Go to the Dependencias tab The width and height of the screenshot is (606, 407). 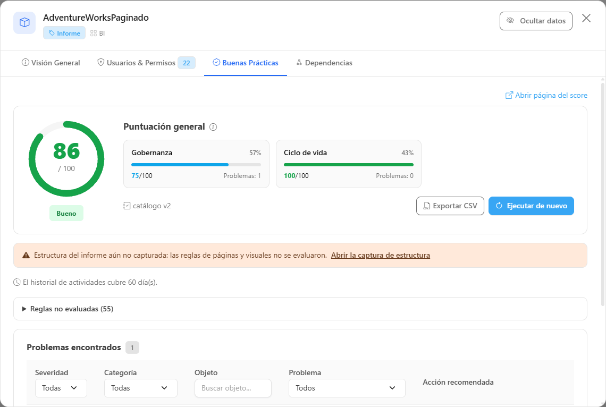click(324, 63)
